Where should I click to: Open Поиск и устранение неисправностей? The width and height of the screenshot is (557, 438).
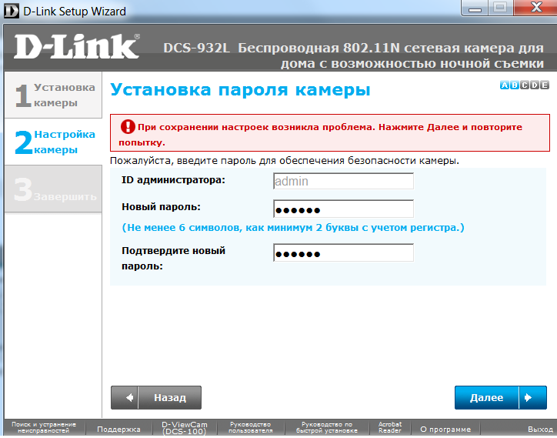tap(44, 430)
